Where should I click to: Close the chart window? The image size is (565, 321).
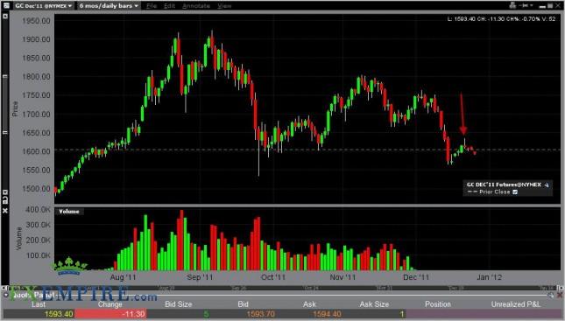tap(558, 6)
